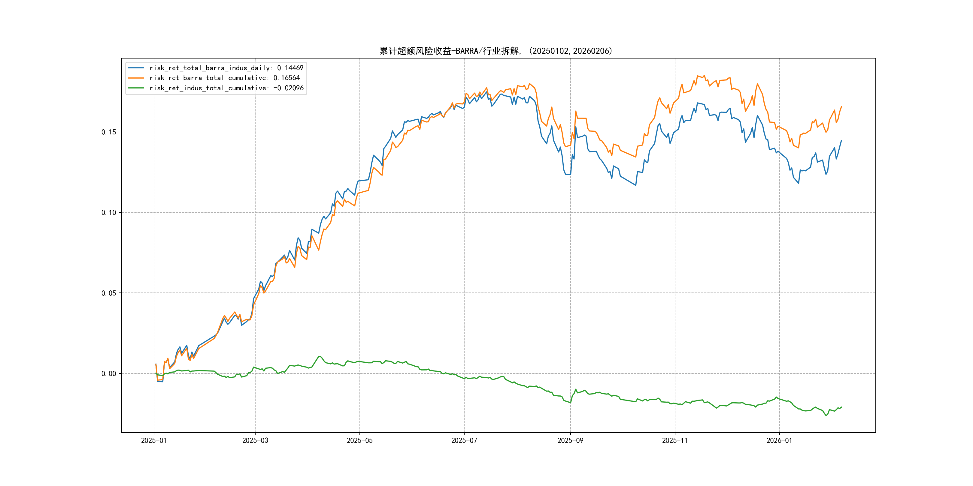This screenshot has width=973, height=486.
Task: Click the orange line swatch in legend
Action: pos(136,78)
